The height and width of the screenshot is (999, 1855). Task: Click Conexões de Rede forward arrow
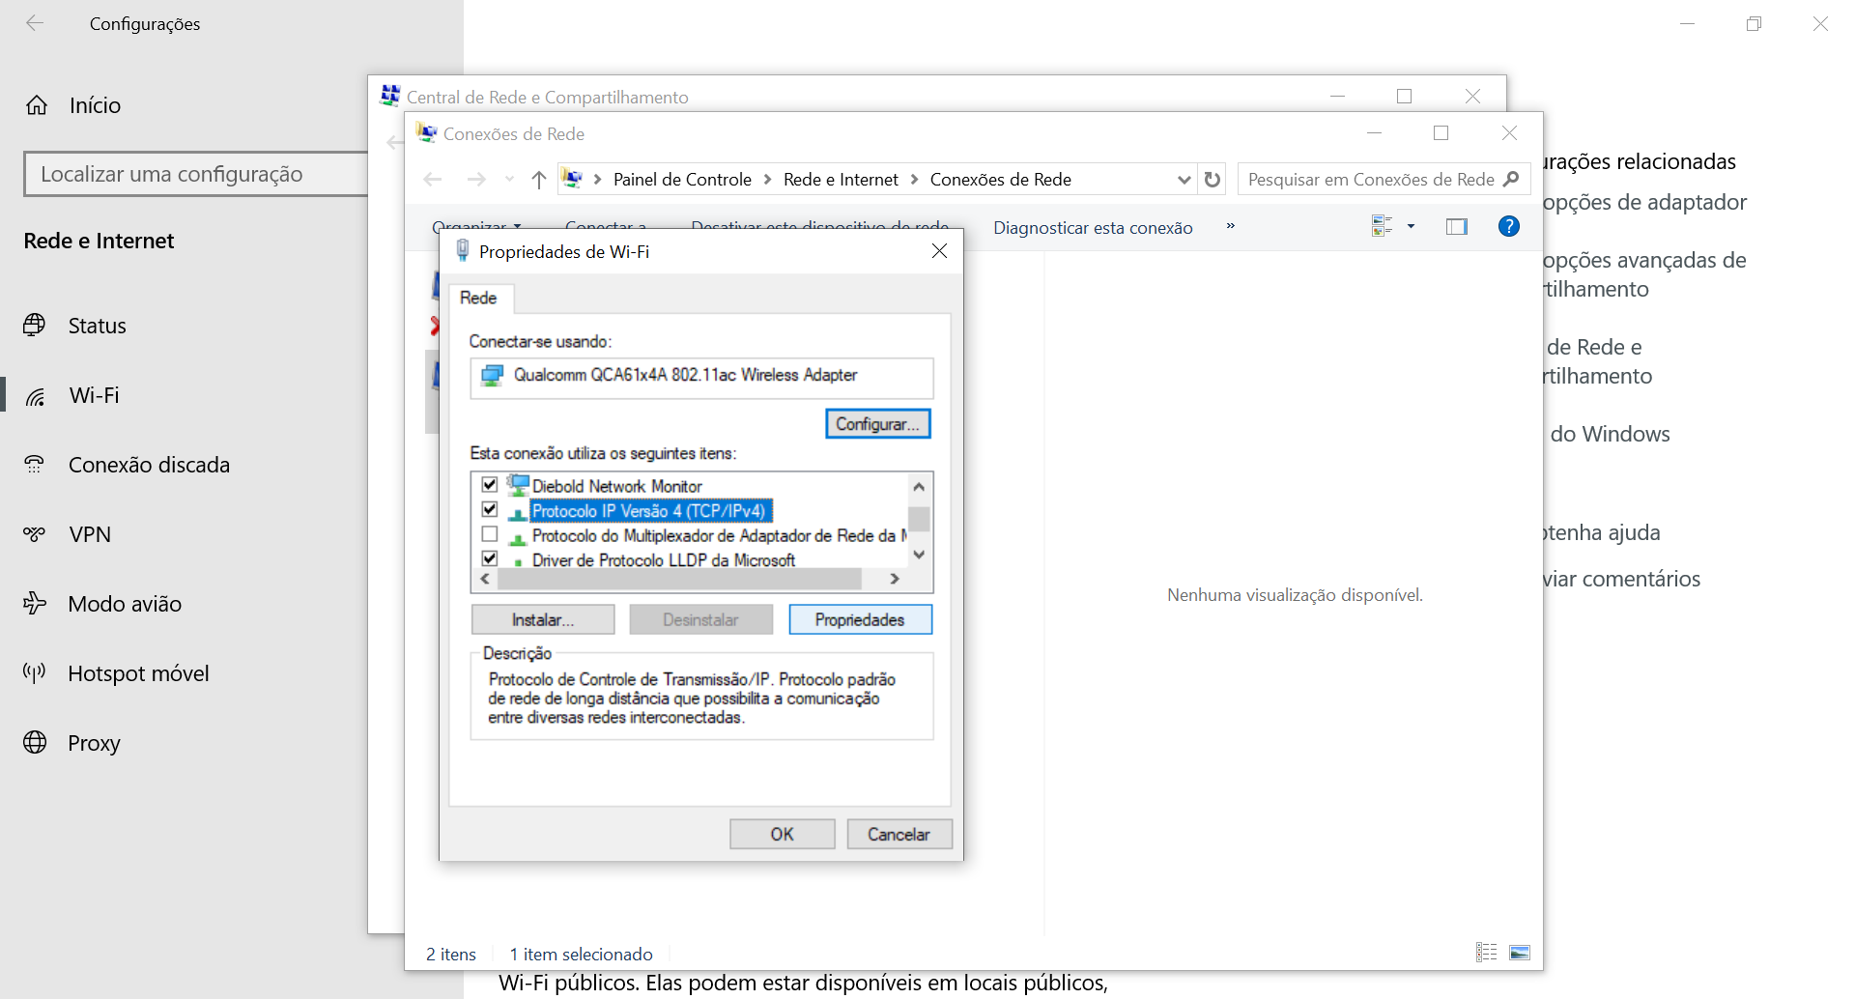pyautogui.click(x=476, y=179)
